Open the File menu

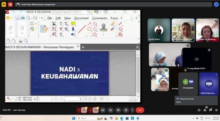pyautogui.click(x=50, y=18)
